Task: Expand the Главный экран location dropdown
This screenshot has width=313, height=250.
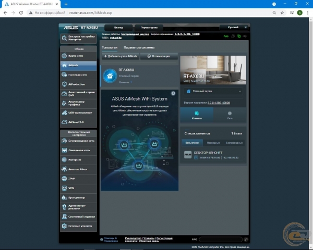Action: (x=213, y=91)
